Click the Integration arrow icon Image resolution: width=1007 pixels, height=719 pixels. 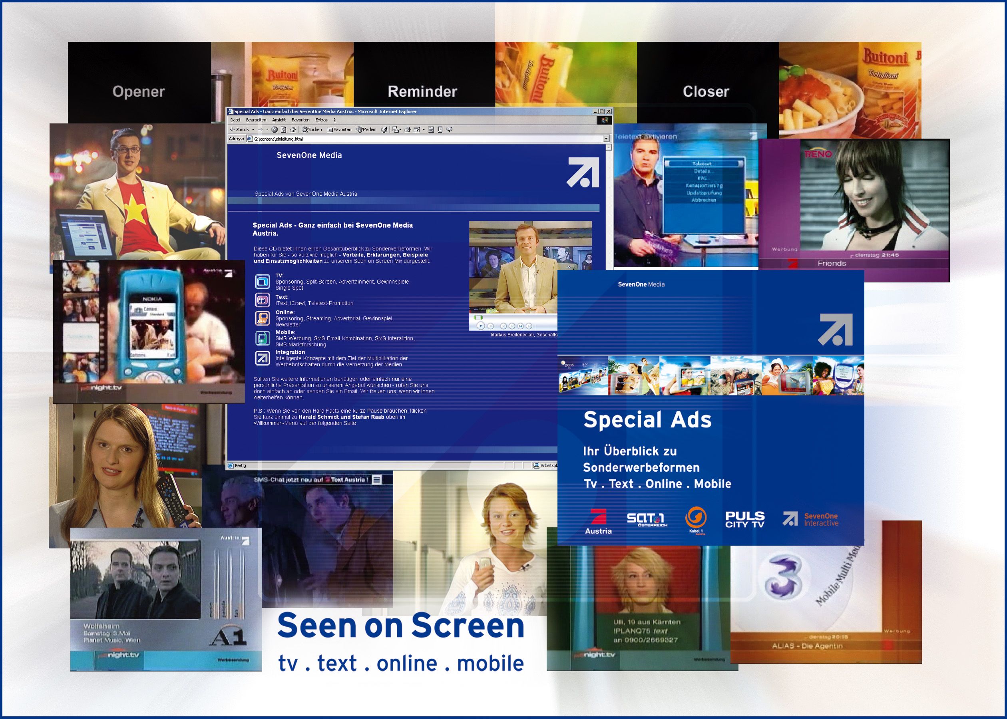pos(262,358)
